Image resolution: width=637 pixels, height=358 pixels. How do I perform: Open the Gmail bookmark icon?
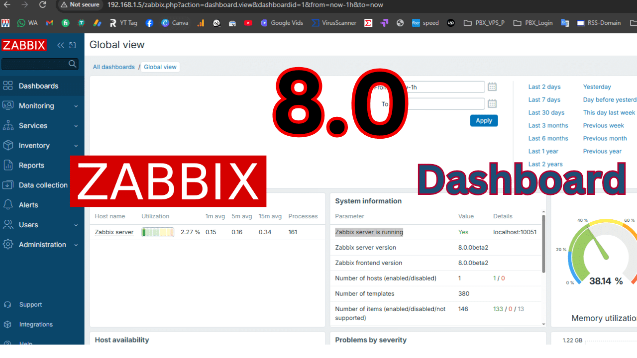[49, 23]
